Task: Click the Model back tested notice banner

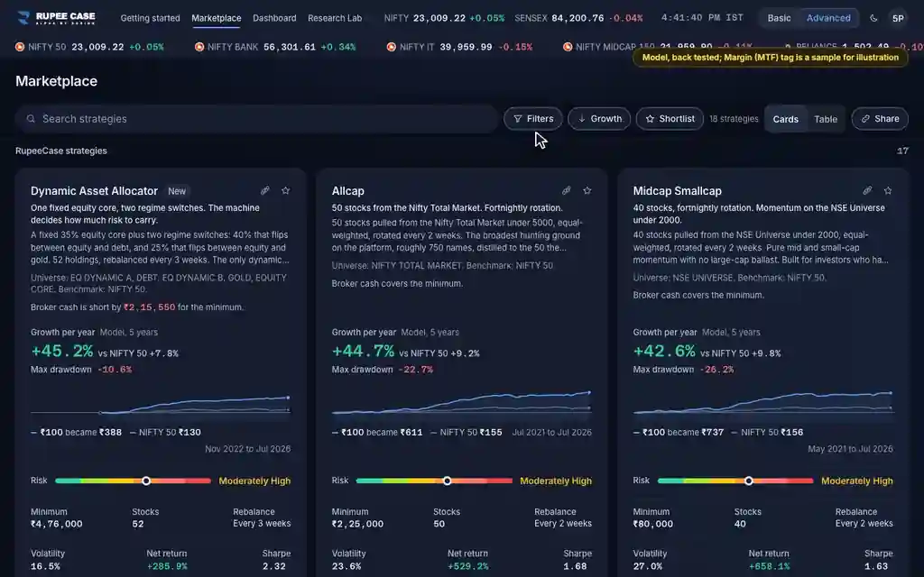Action: (771, 58)
